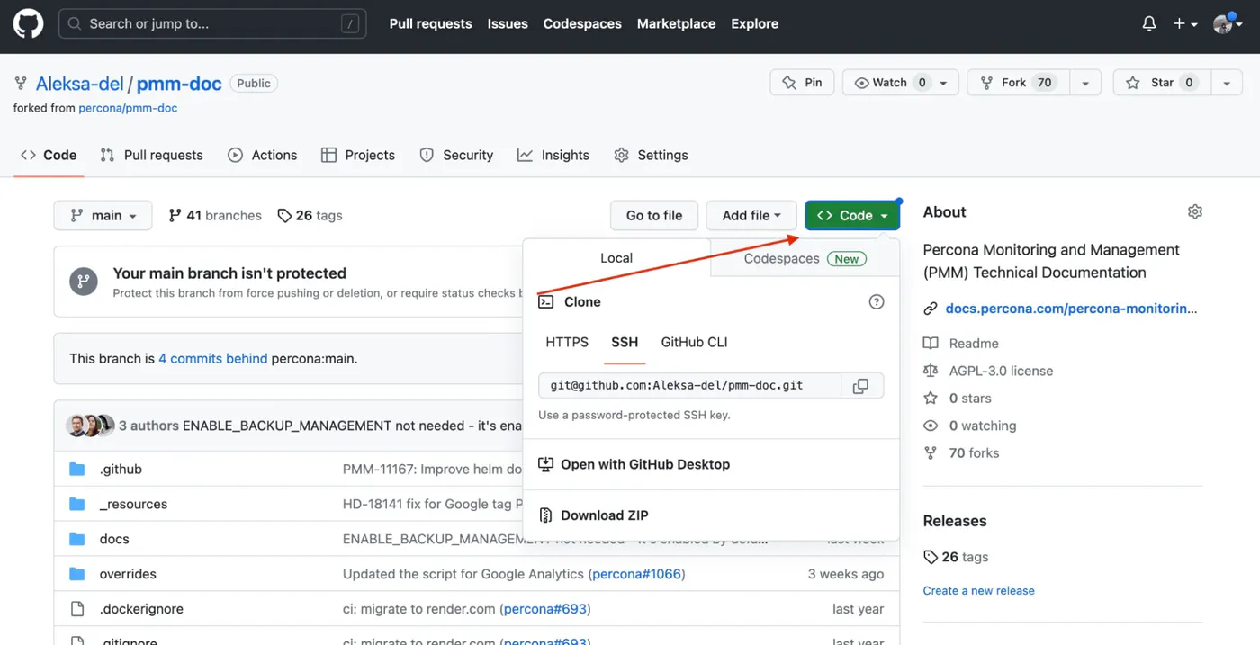Choose the GitHub CLI clone option

coord(694,342)
